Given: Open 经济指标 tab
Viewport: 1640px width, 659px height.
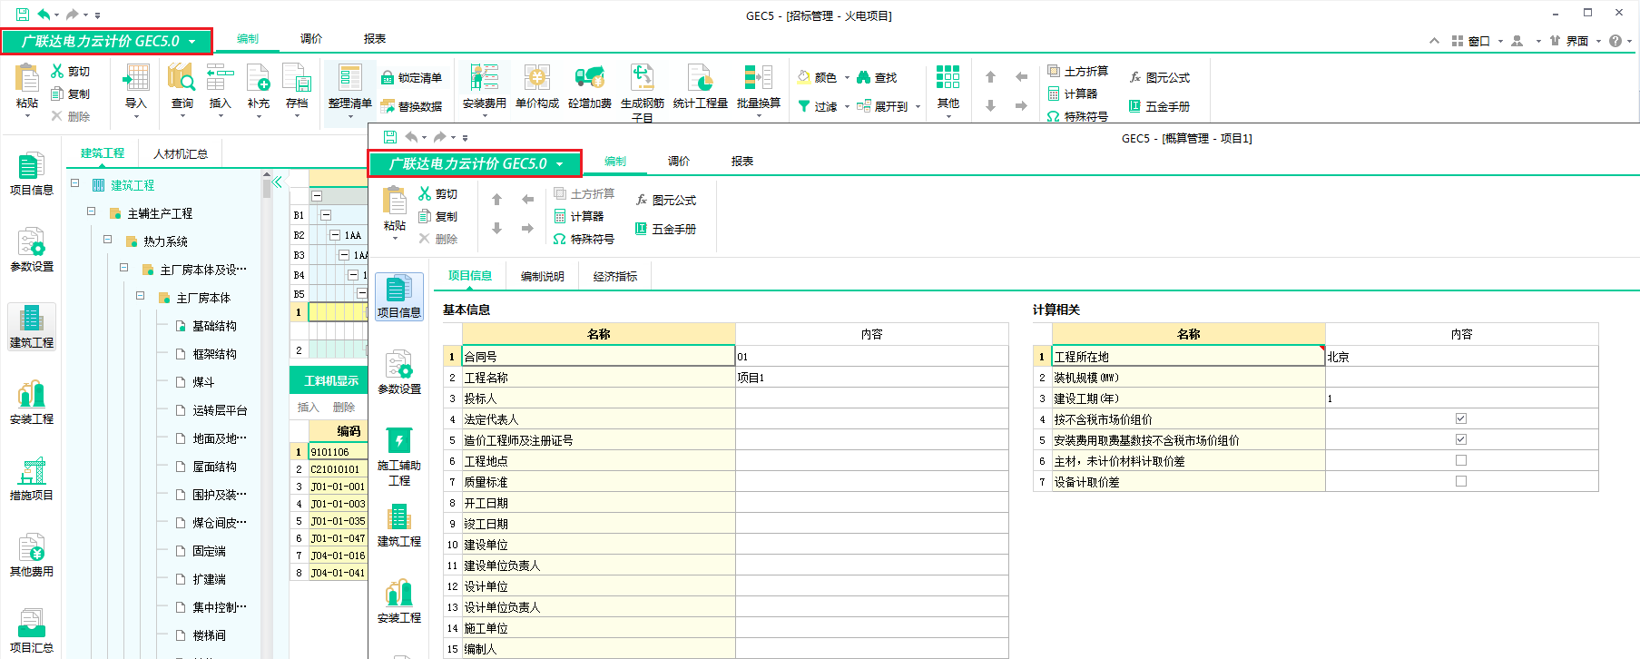Looking at the screenshot, I should (x=615, y=276).
